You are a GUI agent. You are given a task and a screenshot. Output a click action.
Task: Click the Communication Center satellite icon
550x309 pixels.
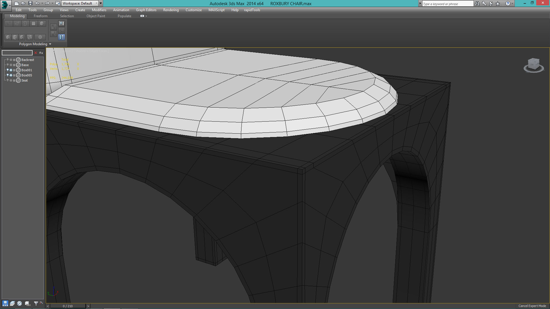pyautogui.click(x=491, y=3)
